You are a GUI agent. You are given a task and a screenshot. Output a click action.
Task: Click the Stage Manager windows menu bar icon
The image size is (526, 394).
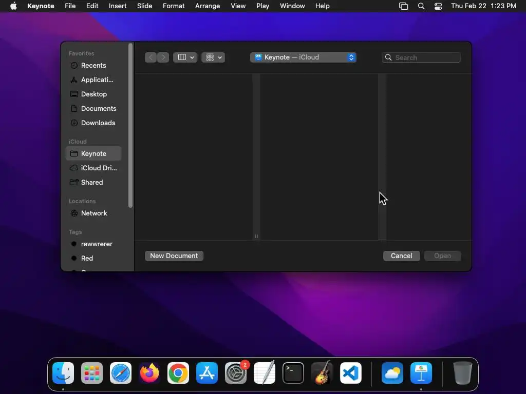[x=404, y=6]
